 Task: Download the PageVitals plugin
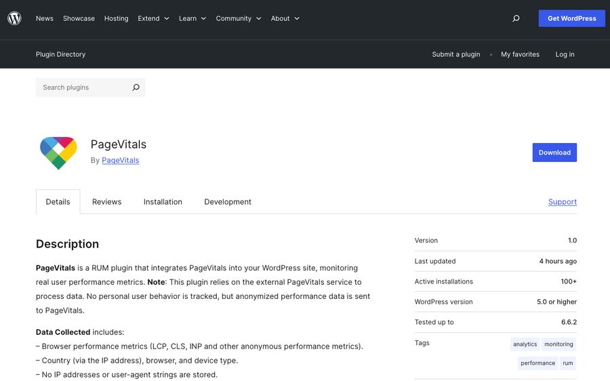554,153
